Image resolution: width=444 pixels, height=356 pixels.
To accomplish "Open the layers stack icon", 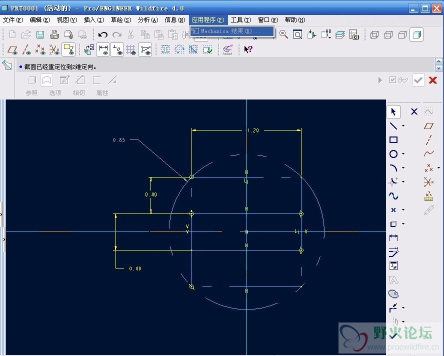I will (x=340, y=34).
